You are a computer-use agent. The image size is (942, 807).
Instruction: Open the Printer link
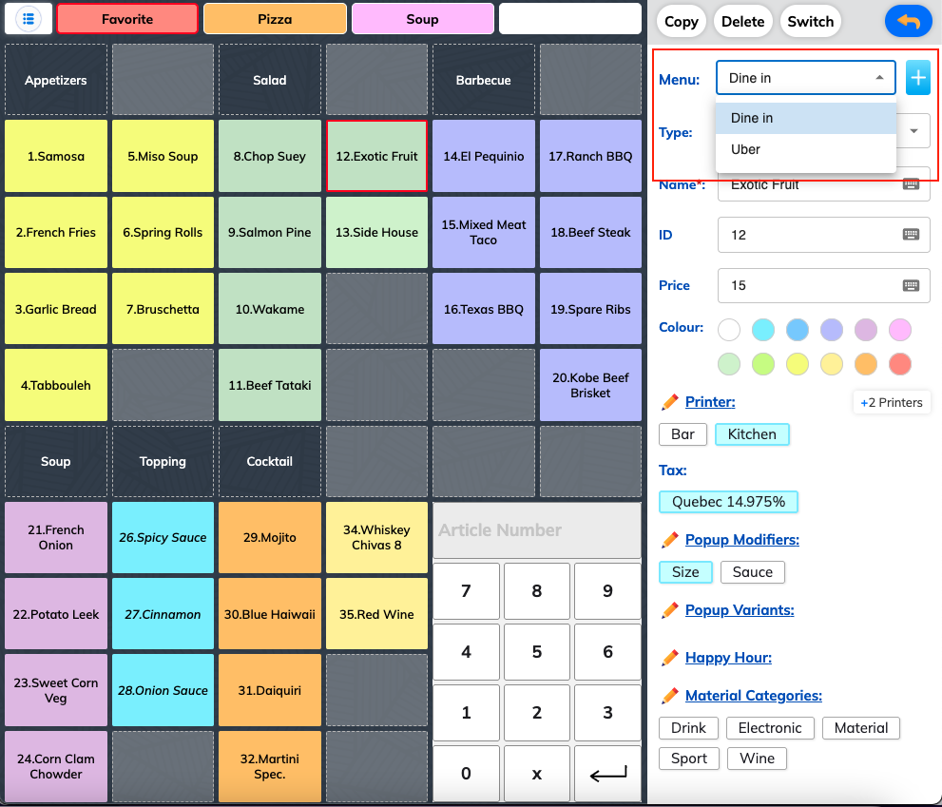click(710, 402)
